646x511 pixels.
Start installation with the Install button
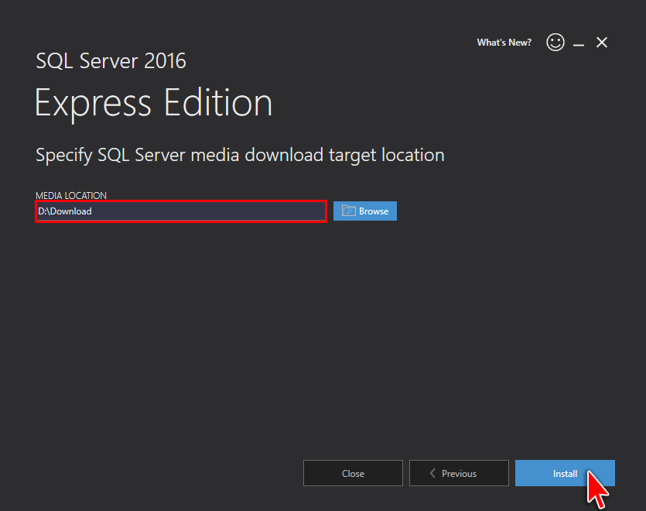565,473
